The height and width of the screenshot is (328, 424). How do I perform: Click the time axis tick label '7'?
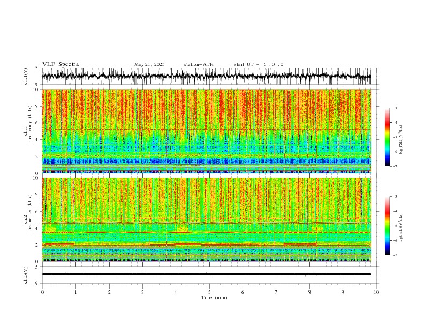[x=276, y=292]
